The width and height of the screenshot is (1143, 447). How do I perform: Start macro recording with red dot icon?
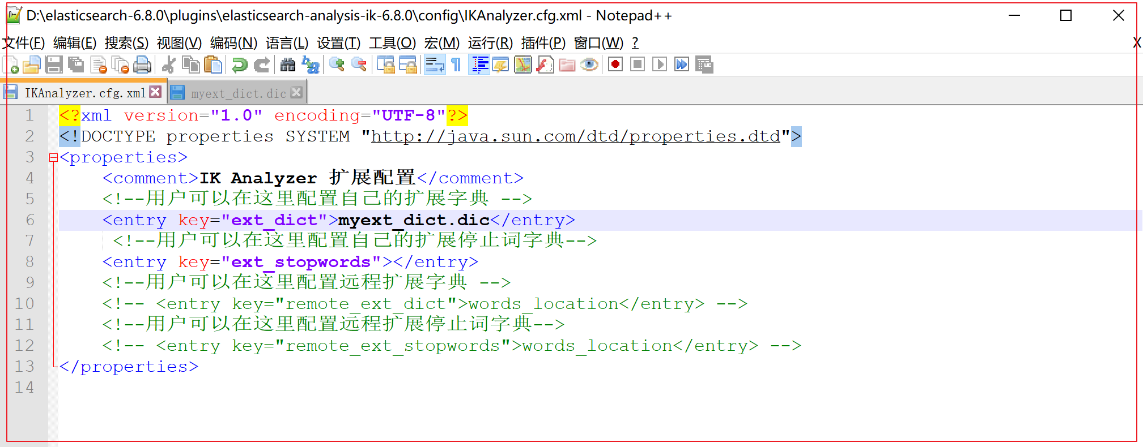pyautogui.click(x=615, y=65)
